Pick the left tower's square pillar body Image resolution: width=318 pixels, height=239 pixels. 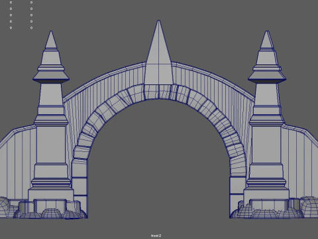click(51, 145)
